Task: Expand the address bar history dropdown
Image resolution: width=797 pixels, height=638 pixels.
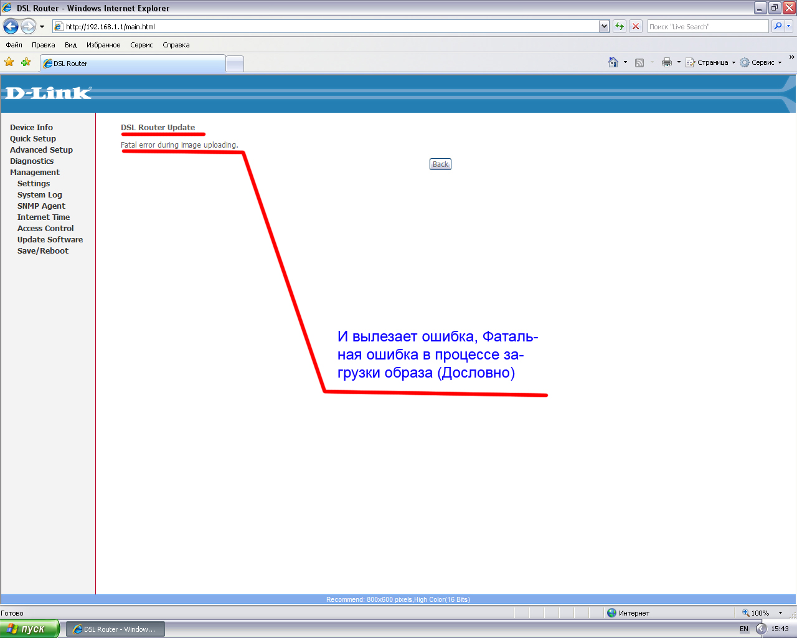Action: 604,26
